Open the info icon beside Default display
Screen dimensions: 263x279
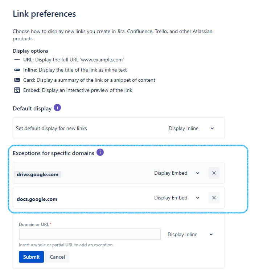[x=57, y=108]
